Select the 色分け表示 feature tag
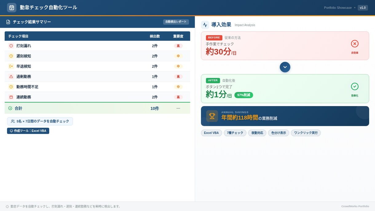375x211 pixels. click(278, 133)
